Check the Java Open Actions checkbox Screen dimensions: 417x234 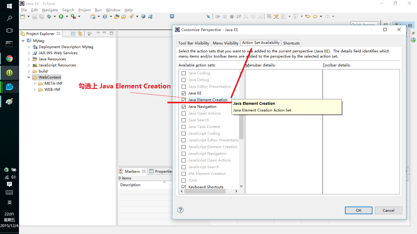[x=183, y=113]
